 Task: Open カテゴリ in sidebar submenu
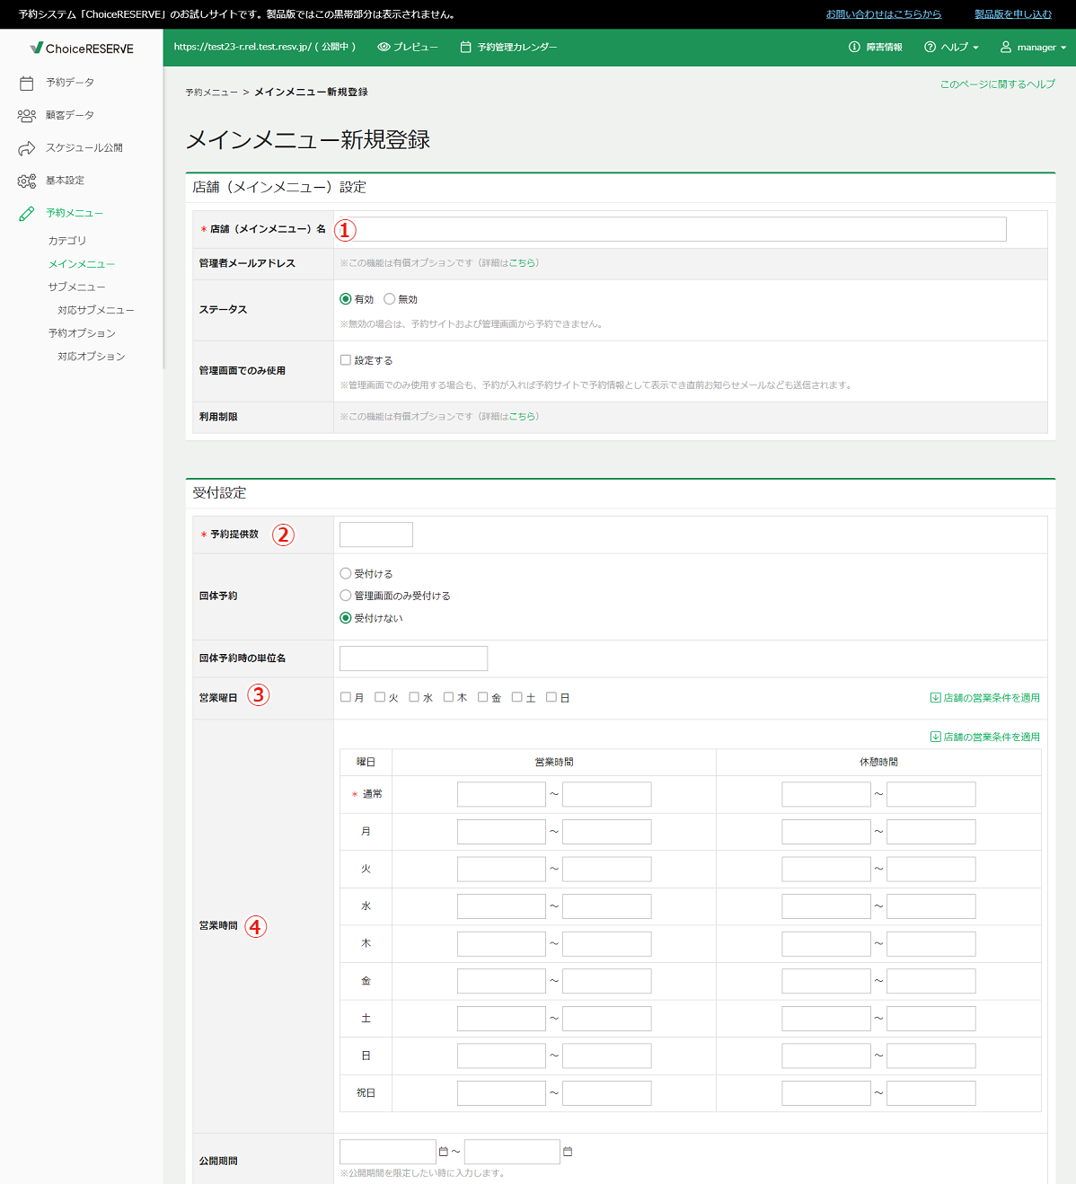point(67,241)
